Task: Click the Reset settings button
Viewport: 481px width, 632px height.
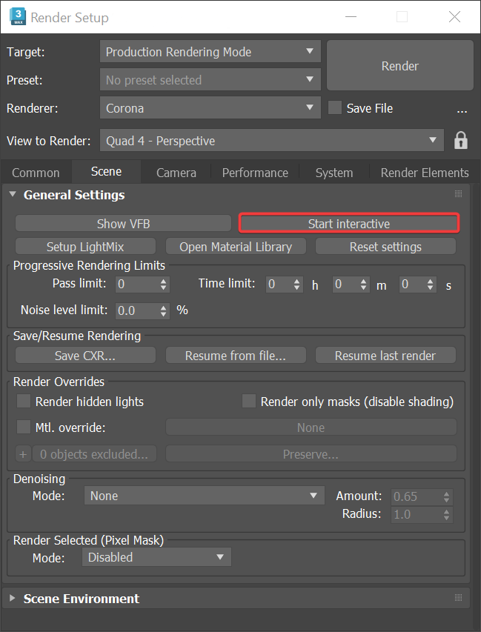Action: tap(386, 247)
